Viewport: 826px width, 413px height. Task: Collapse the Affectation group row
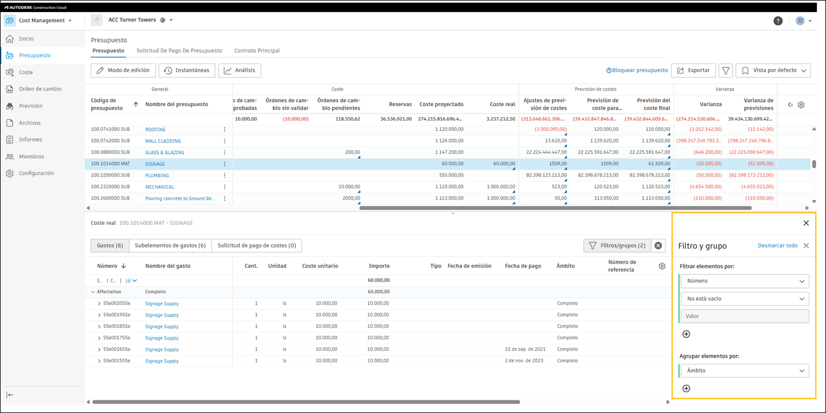point(93,292)
